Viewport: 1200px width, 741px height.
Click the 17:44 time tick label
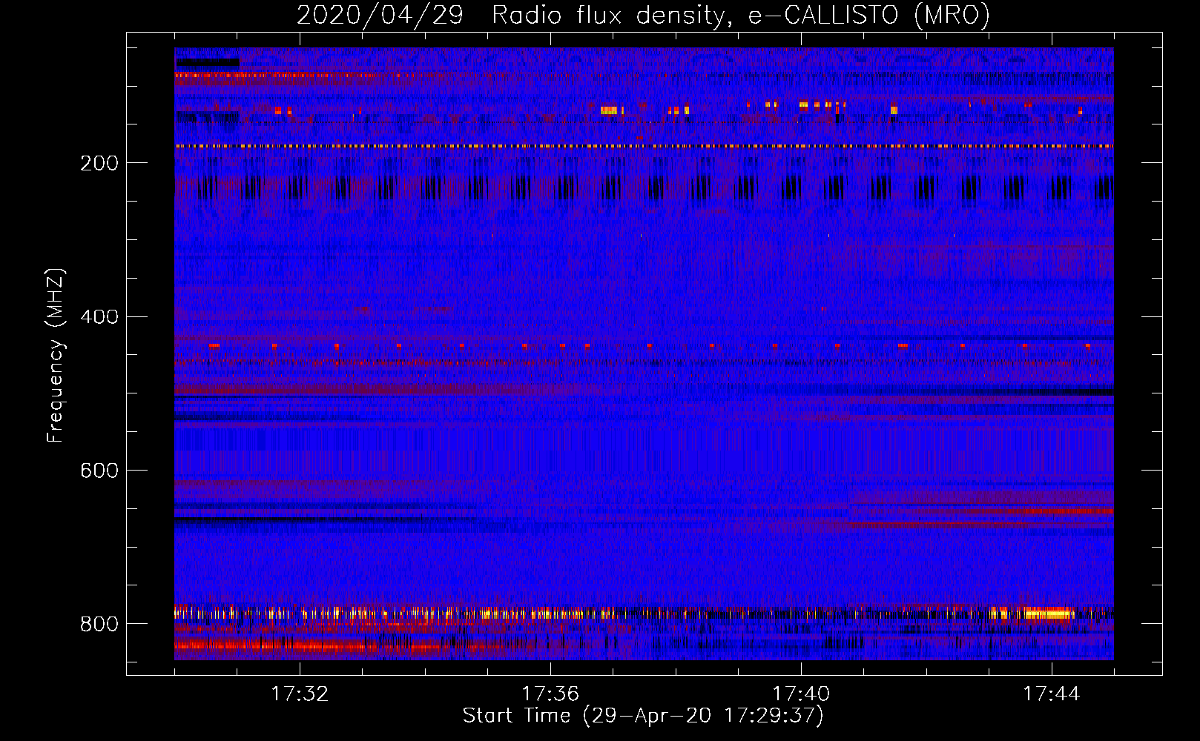1052,694
